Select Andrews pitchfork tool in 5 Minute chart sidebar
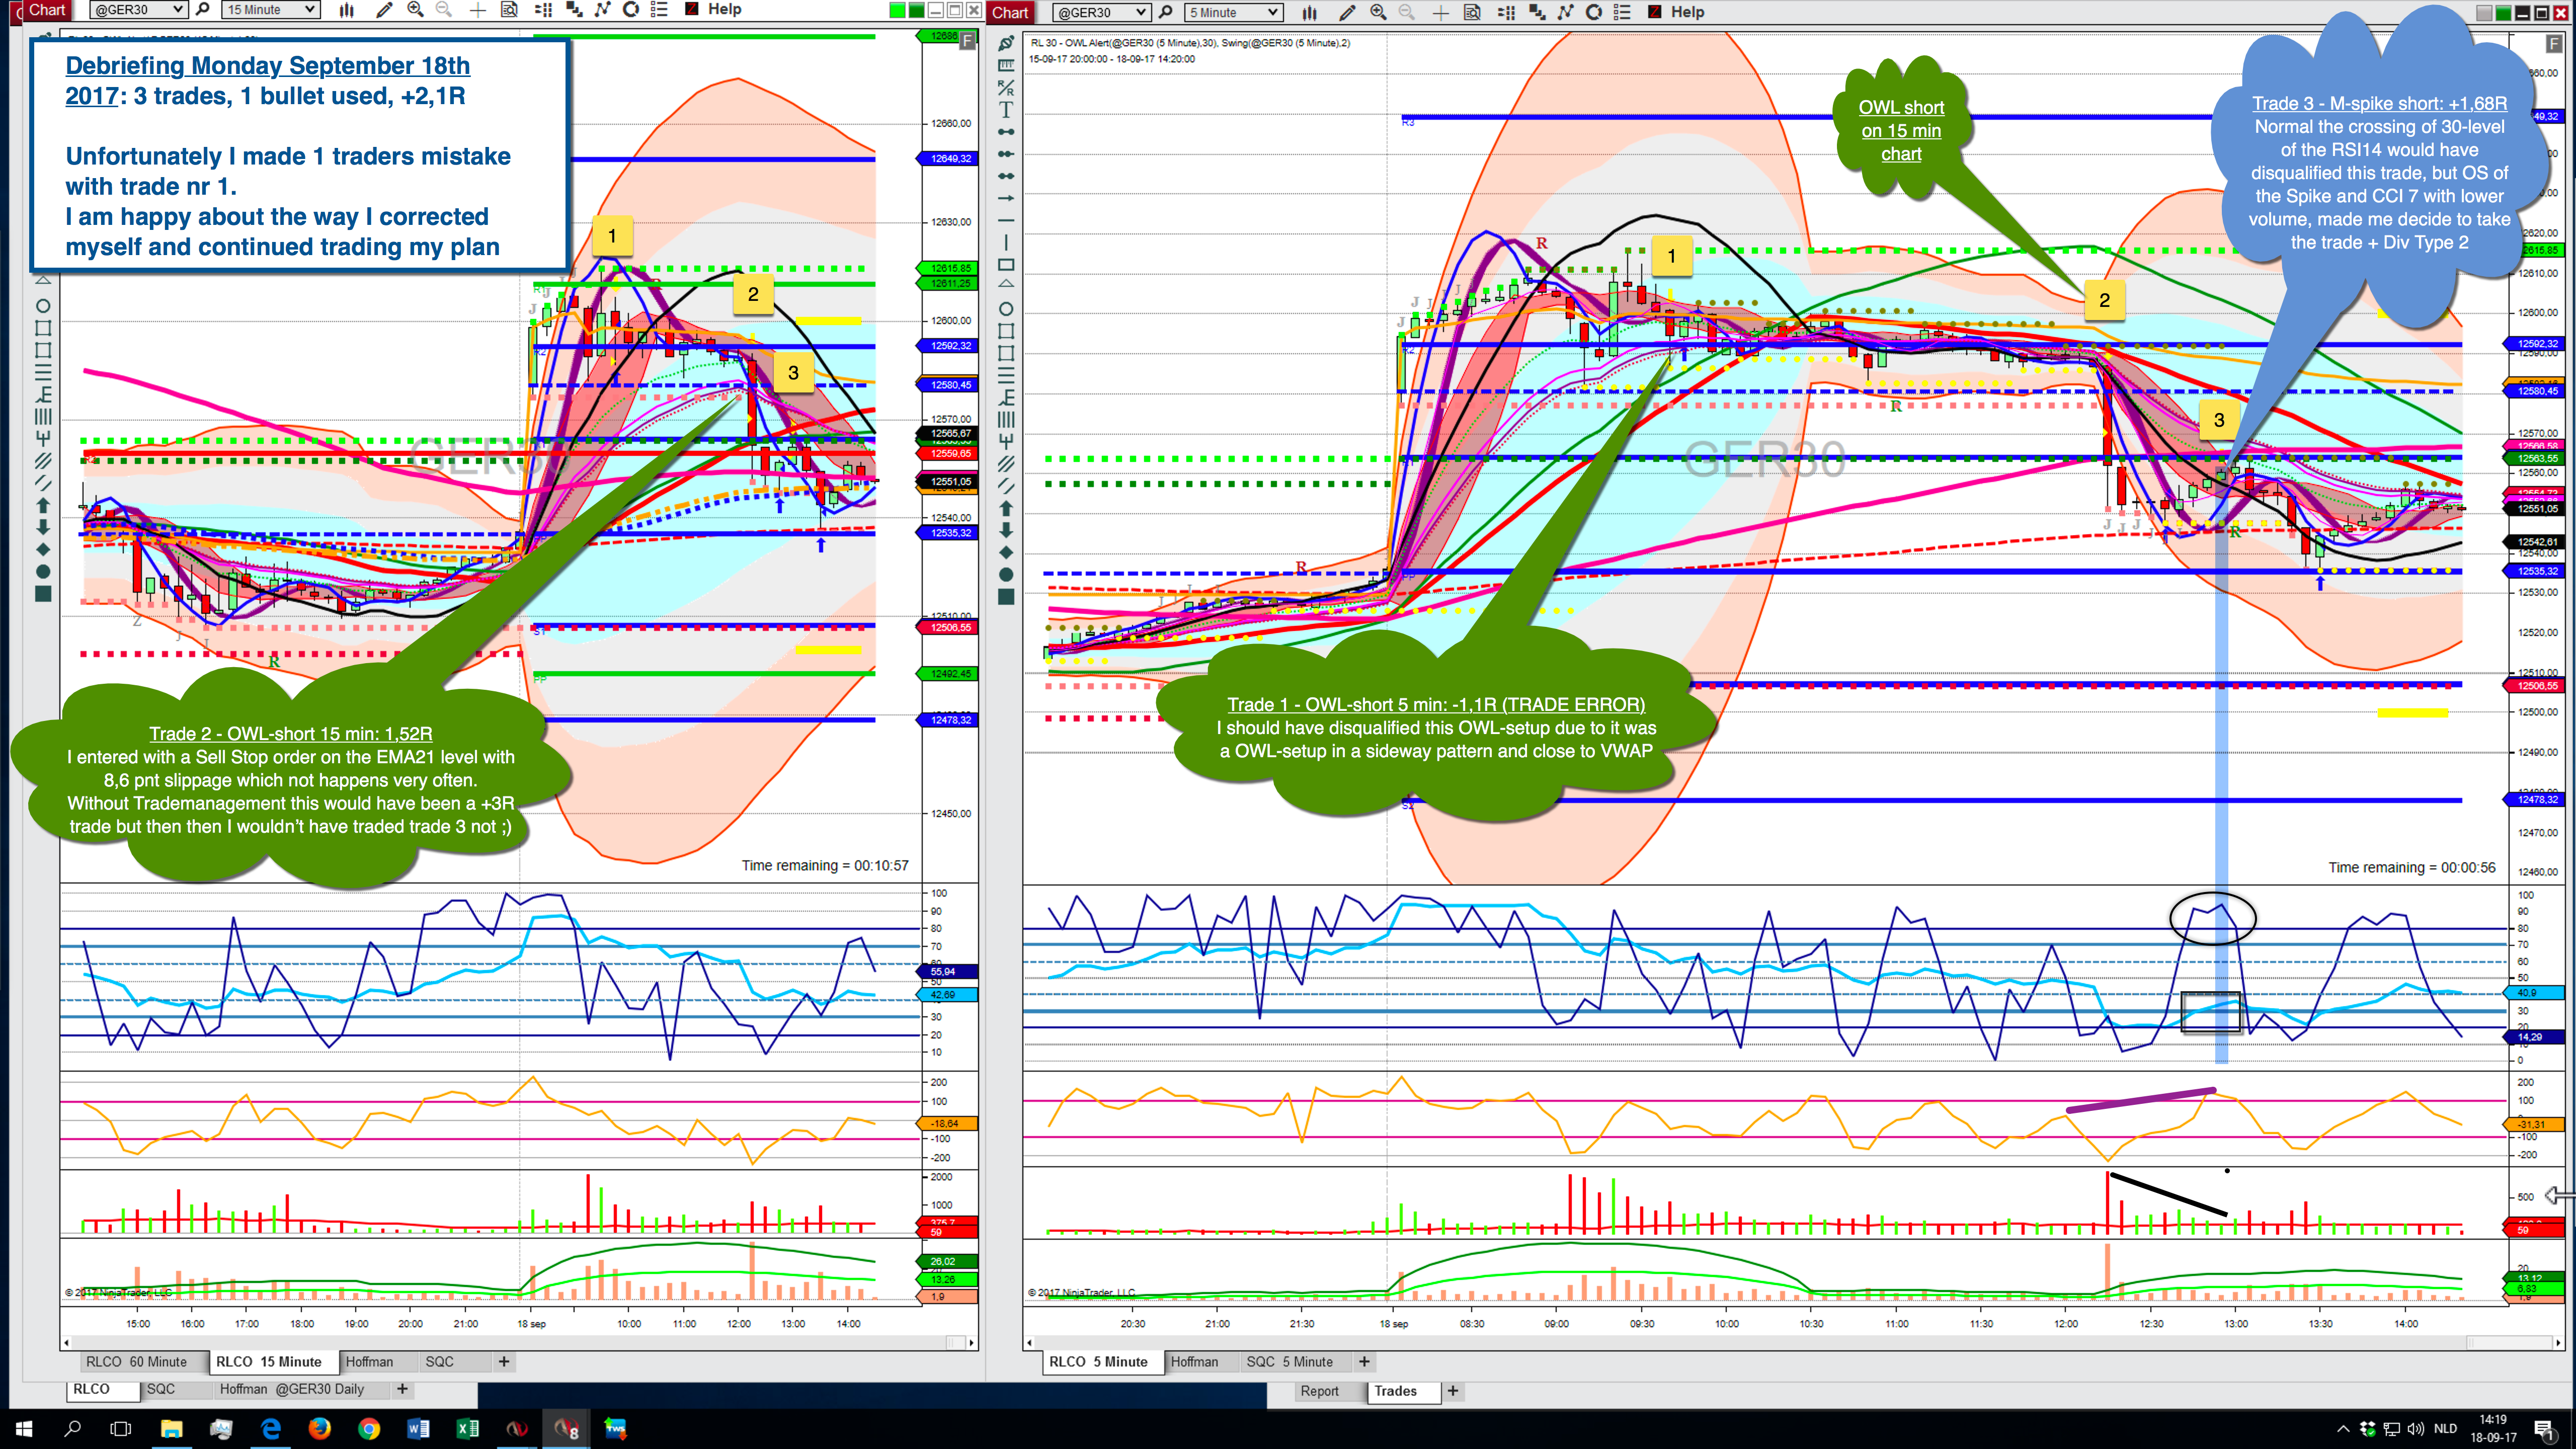This screenshot has width=2576, height=1449. pos(1006,441)
